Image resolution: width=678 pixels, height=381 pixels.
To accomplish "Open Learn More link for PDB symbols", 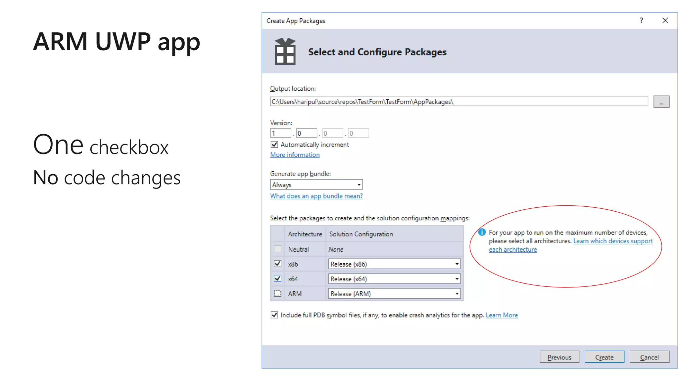I will (x=502, y=315).
